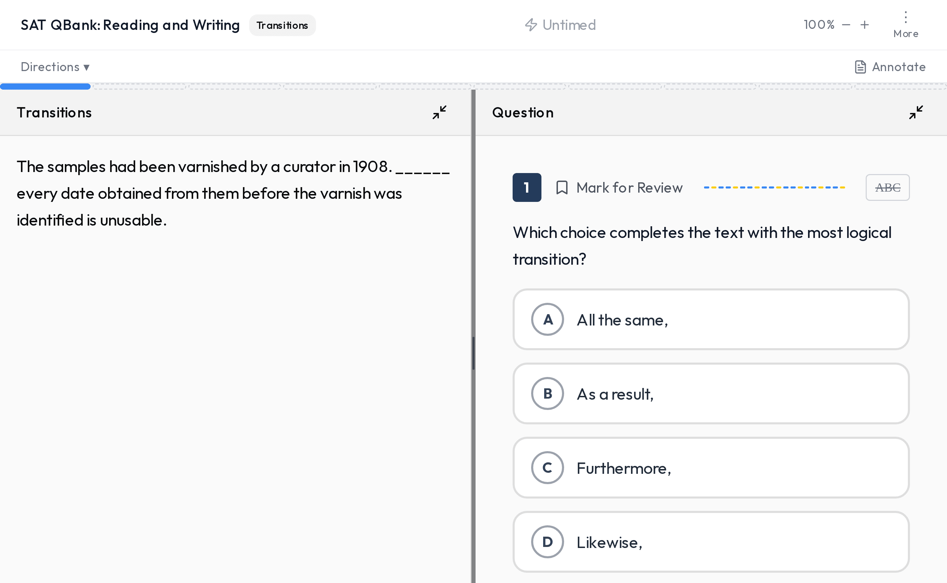Click the Mark for Review bookmark icon
The width and height of the screenshot is (947, 583).
click(x=562, y=188)
